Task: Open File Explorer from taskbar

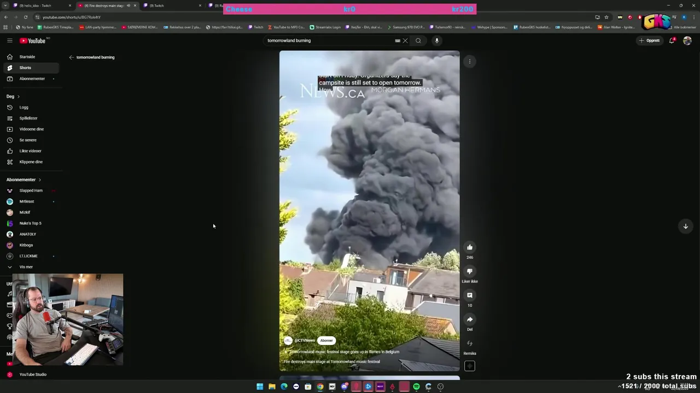Action: [x=272, y=386]
